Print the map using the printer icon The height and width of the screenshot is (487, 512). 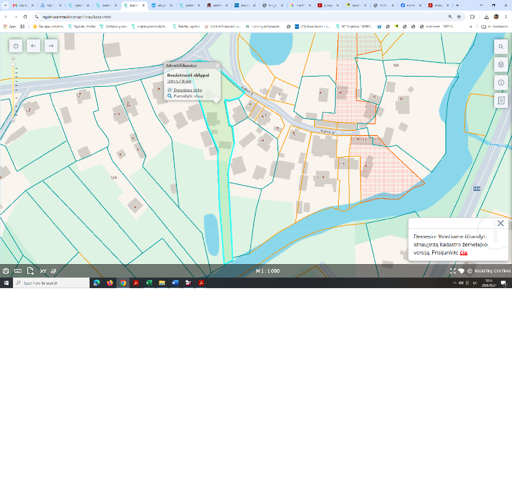(x=6, y=271)
